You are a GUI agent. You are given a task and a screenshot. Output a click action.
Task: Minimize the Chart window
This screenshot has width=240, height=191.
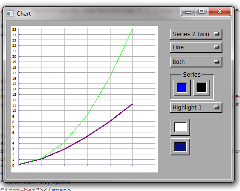(188, 12)
